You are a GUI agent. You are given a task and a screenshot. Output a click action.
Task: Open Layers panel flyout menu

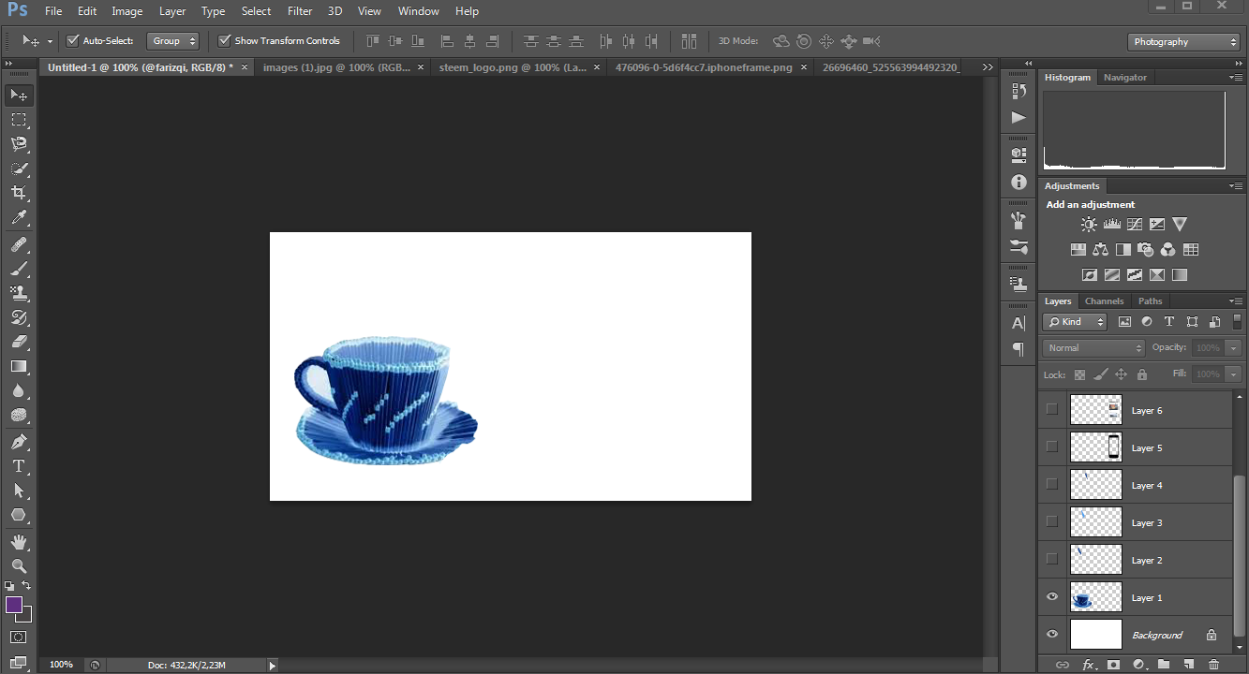pyautogui.click(x=1236, y=301)
